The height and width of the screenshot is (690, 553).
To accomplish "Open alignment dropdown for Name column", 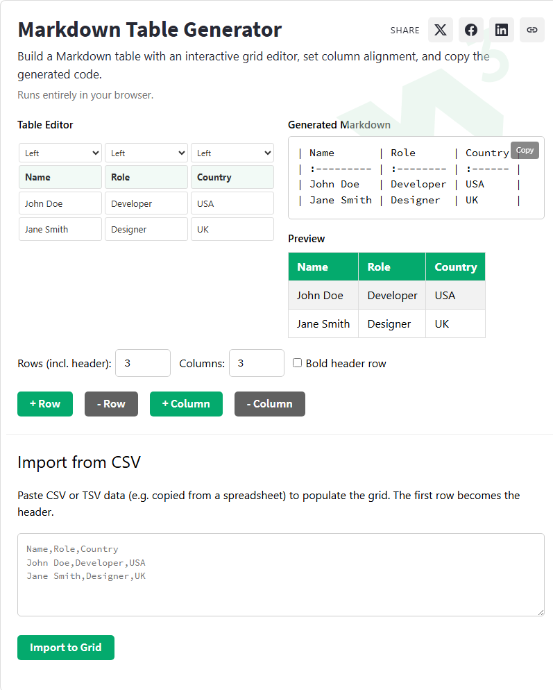I will click(60, 153).
